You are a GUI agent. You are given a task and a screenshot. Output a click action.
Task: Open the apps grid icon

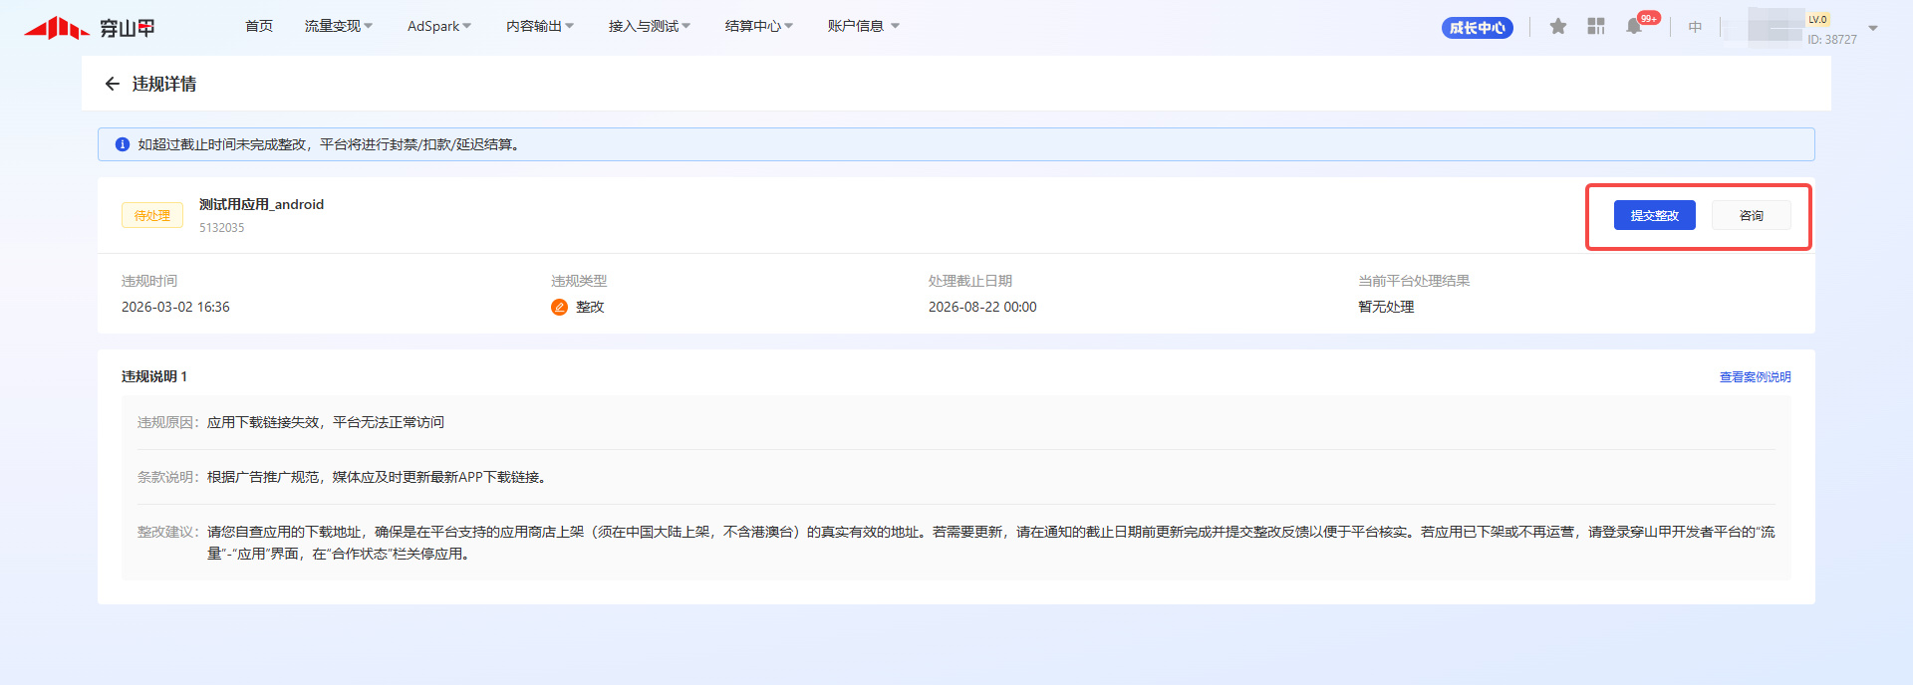point(1596,27)
